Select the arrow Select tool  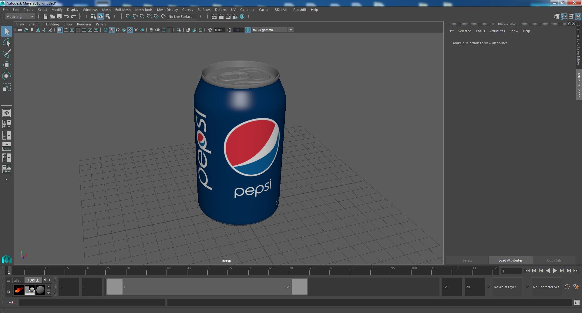click(7, 31)
